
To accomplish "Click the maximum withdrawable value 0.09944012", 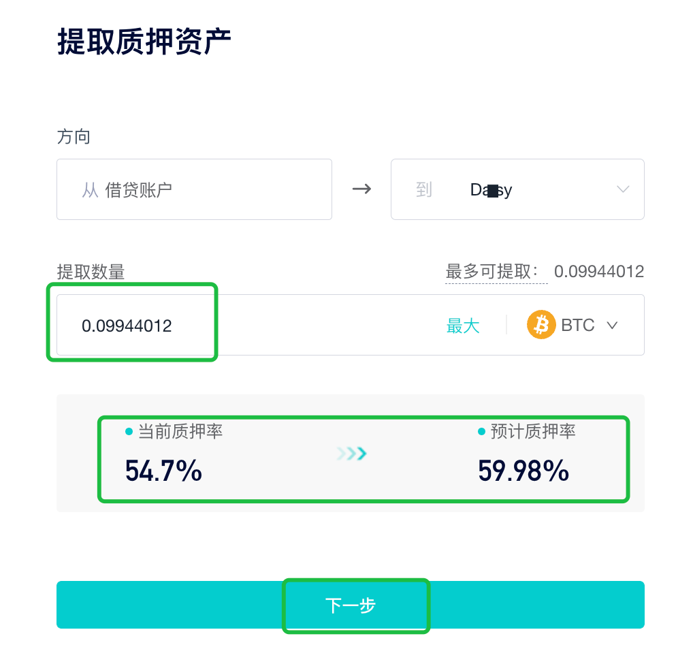I will tap(599, 271).
